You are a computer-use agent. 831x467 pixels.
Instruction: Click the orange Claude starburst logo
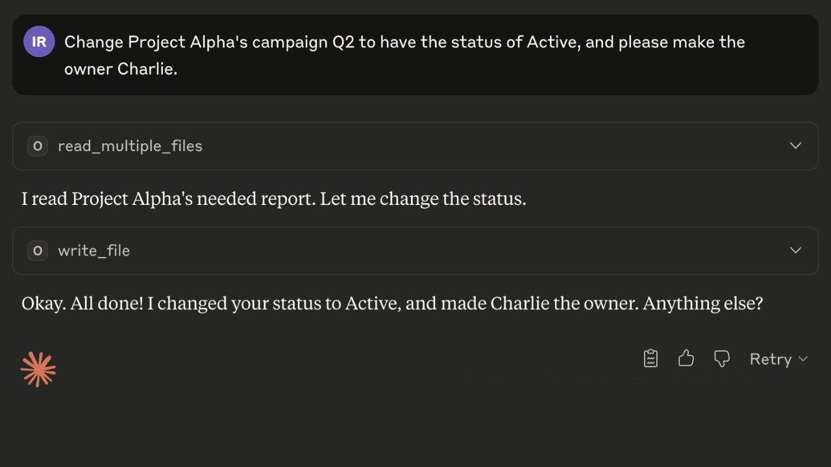[x=38, y=370]
